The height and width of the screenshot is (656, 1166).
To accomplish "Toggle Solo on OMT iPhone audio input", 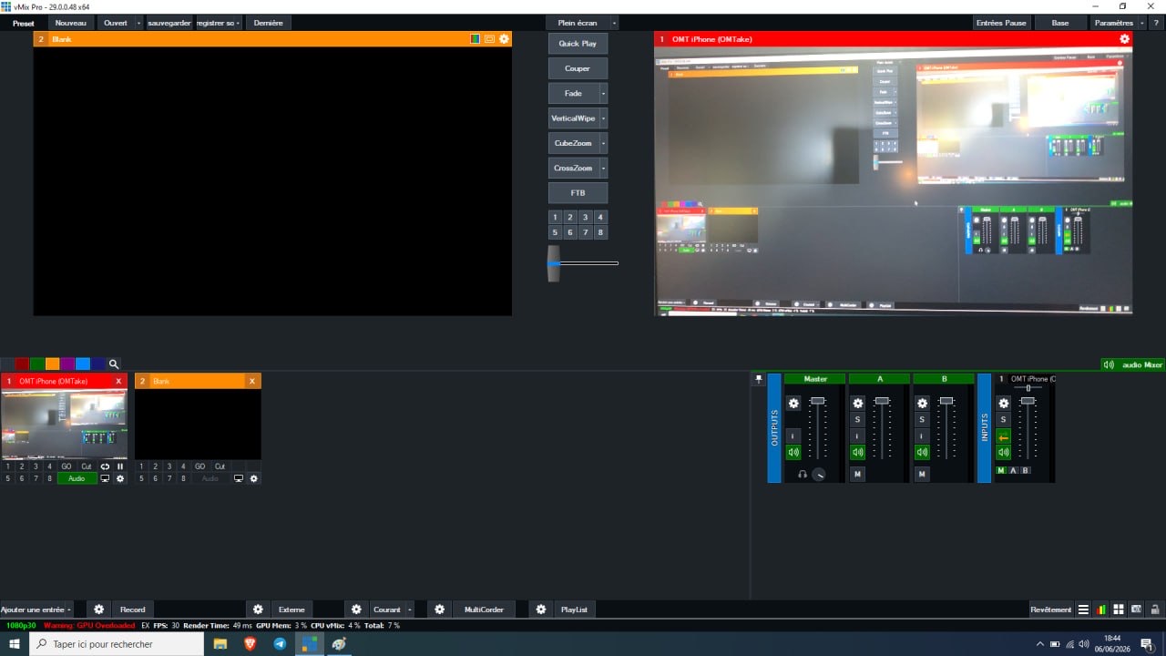I will (x=1004, y=419).
